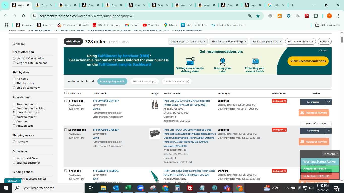Click the Open App link in status widget
This screenshot has width=344, height=193.
tap(330, 154)
